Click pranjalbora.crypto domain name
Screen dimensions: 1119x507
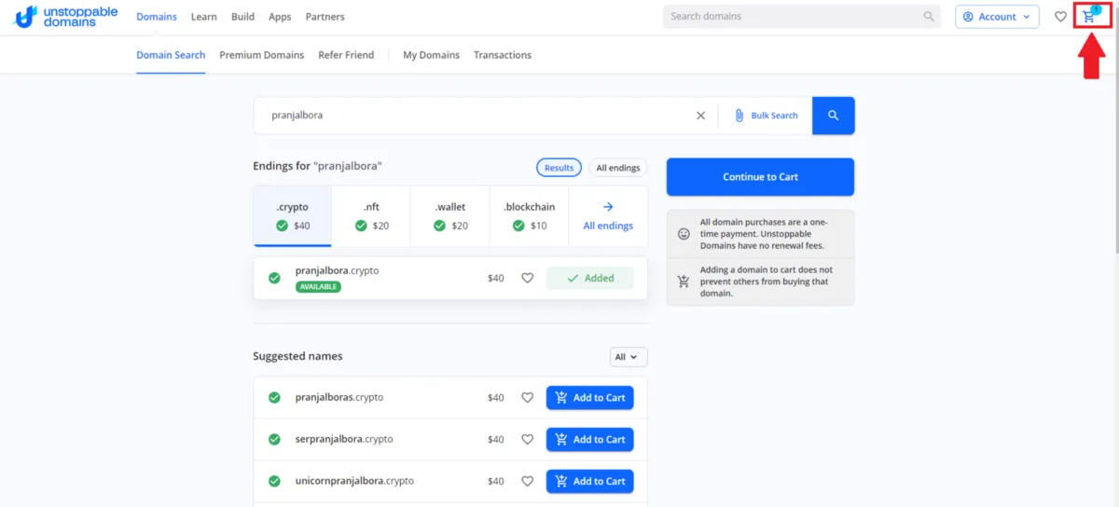[x=337, y=270]
